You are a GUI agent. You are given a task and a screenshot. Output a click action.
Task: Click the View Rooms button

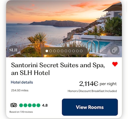coord(90,107)
